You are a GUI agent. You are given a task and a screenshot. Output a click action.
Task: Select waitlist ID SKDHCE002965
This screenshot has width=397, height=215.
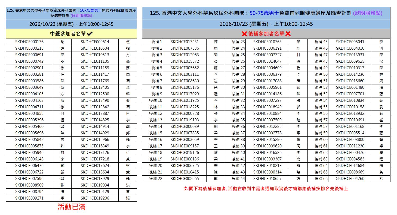[x=185, y=179]
